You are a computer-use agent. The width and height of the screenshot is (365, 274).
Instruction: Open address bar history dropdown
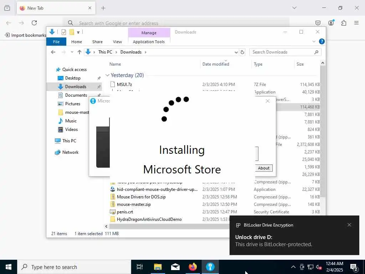(x=236, y=52)
